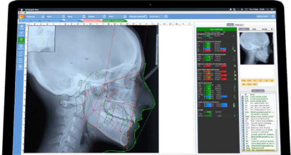
Task: Select the fourth sidebar tool below the green one
Action: pyautogui.click(x=21, y=47)
